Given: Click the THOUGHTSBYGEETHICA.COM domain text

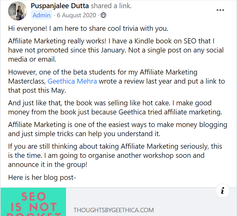Looking at the screenshot, I should pyautogui.click(x=114, y=210).
